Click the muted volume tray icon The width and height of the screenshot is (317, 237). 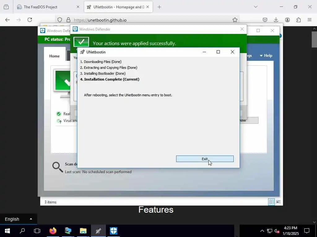coord(277,231)
